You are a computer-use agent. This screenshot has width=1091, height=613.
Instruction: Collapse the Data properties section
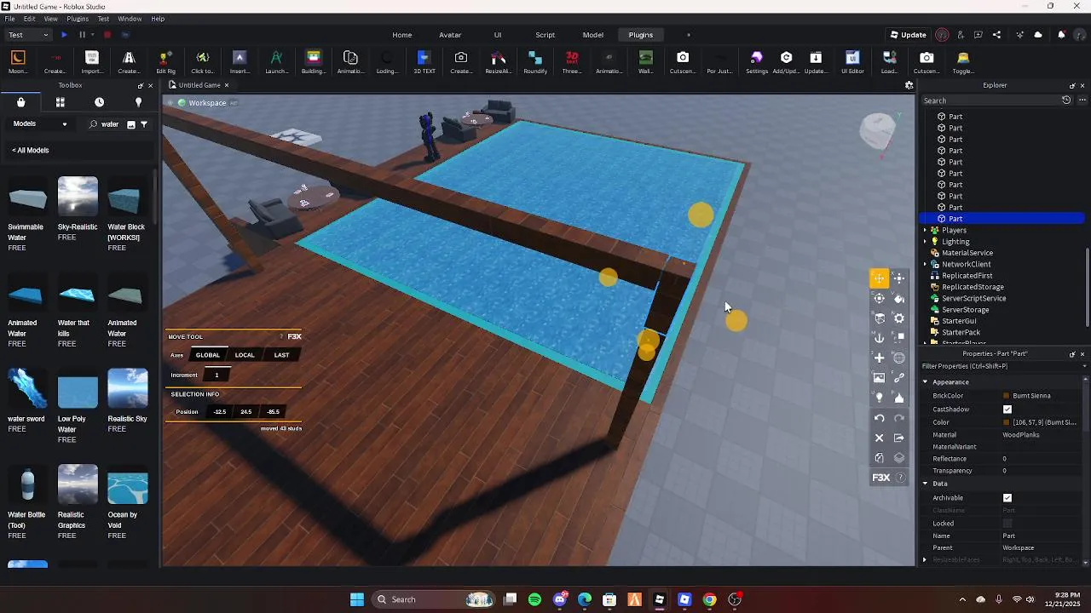925,484
